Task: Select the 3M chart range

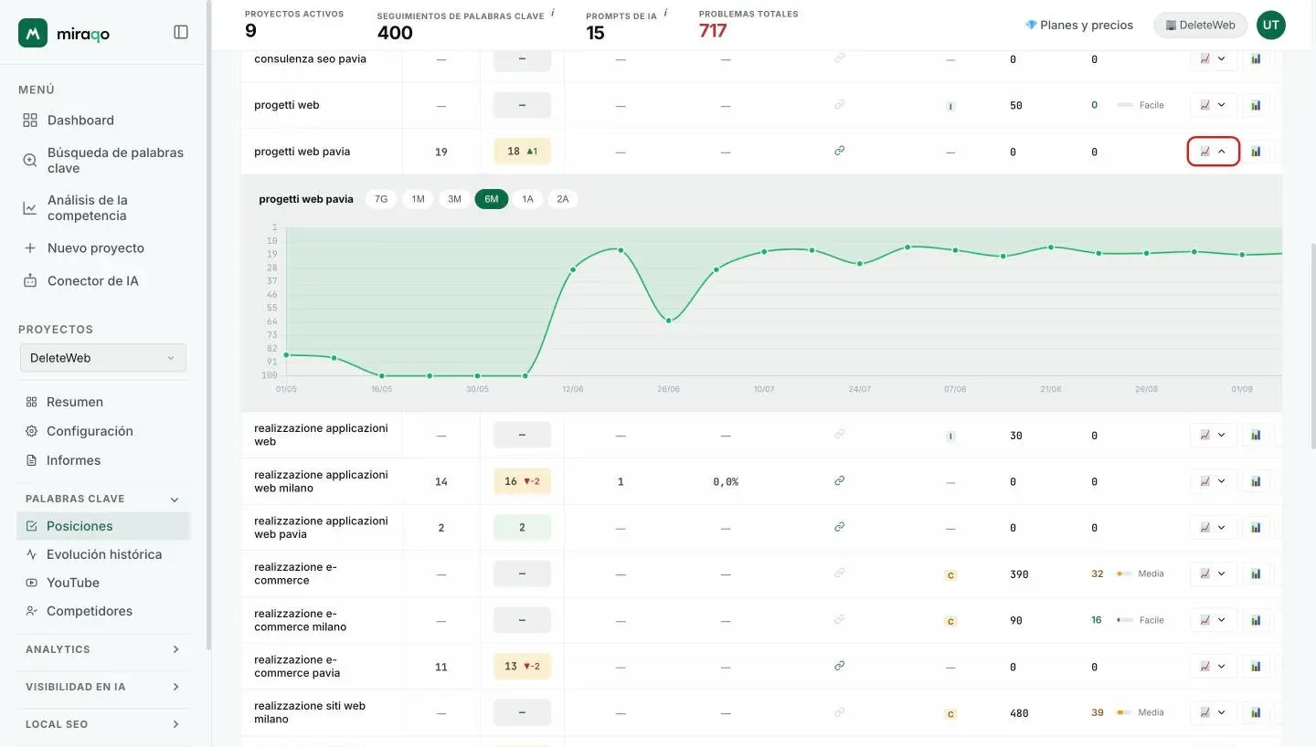Action: pos(454,199)
